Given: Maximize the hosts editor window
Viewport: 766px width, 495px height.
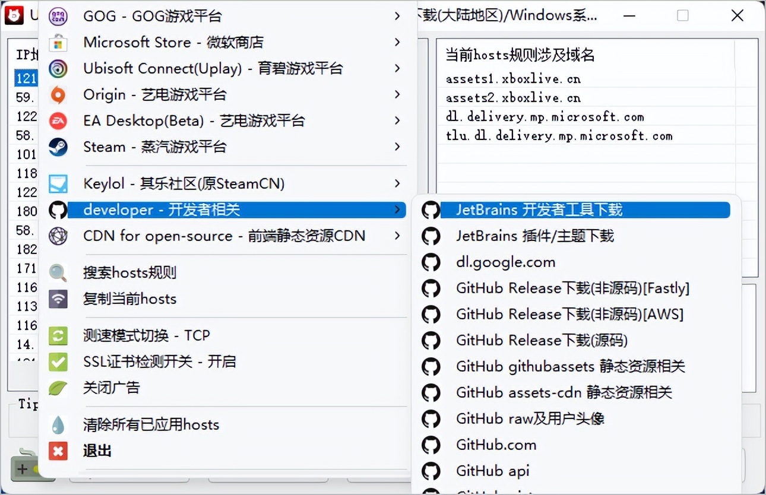Looking at the screenshot, I should click(683, 15).
